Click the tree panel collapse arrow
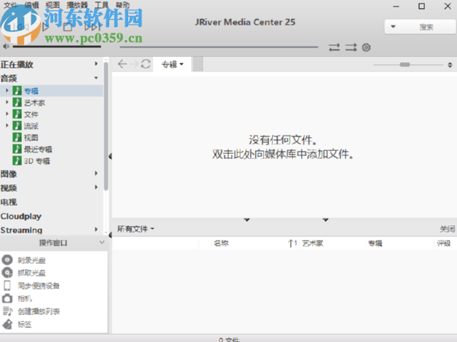Viewport: 457px width, 342px height. pyautogui.click(x=110, y=157)
